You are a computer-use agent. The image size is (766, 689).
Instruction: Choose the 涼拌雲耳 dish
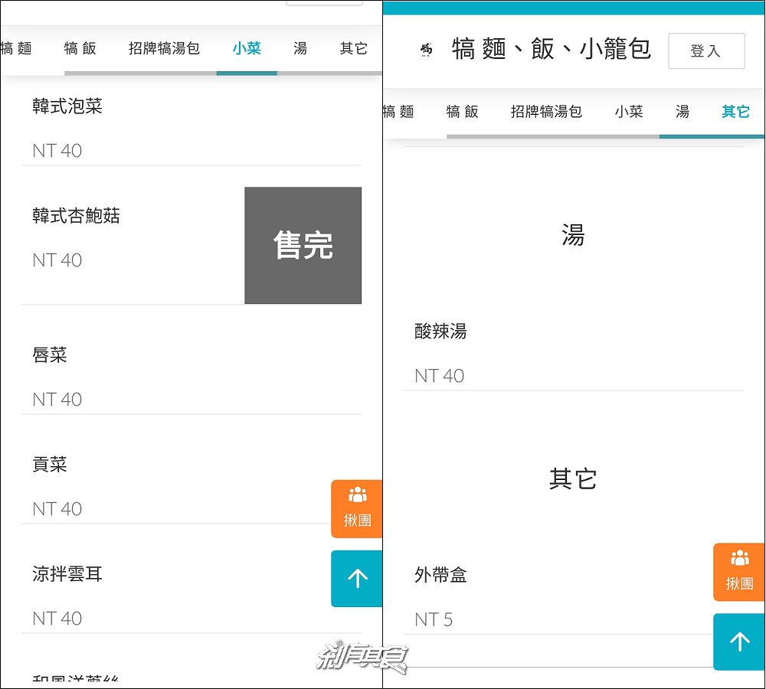pos(67,574)
